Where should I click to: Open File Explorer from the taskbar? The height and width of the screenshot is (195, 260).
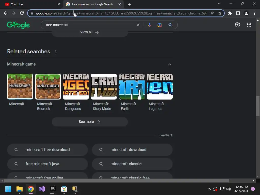[19, 189]
